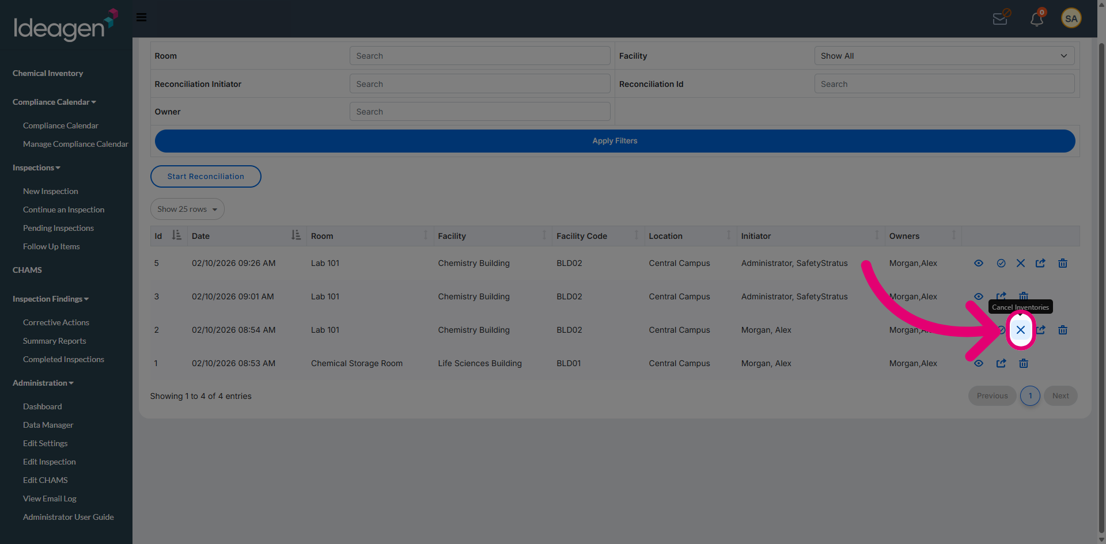Open the hamburger menu icon
The height and width of the screenshot is (544, 1106).
(141, 17)
